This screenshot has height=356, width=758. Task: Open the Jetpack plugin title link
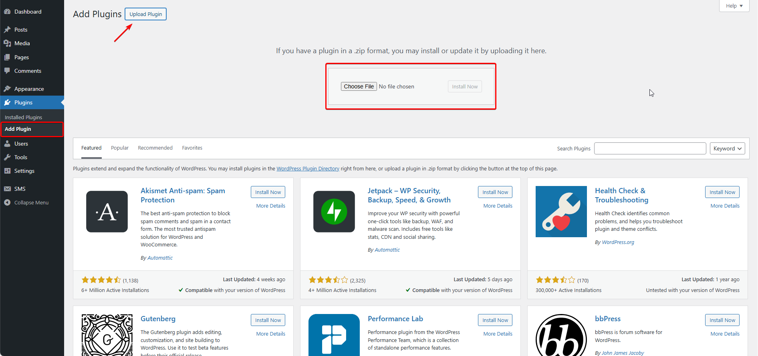point(409,195)
